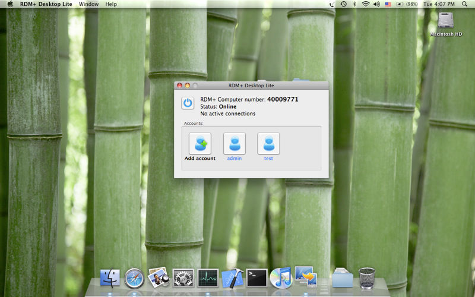Minimize the RDM+ Desktop Lite window
The image size is (475, 297).
[187, 86]
